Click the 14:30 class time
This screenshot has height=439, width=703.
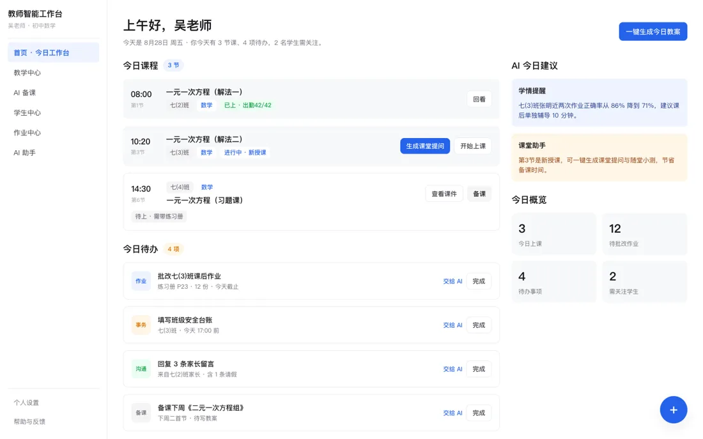tap(141, 189)
